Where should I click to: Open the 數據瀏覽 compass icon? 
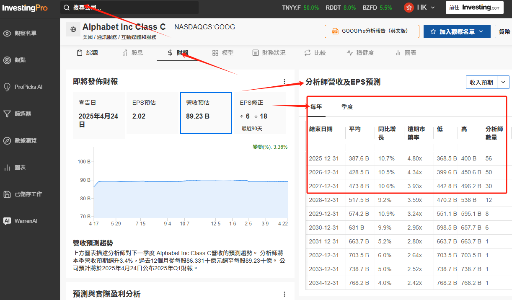[7, 140]
